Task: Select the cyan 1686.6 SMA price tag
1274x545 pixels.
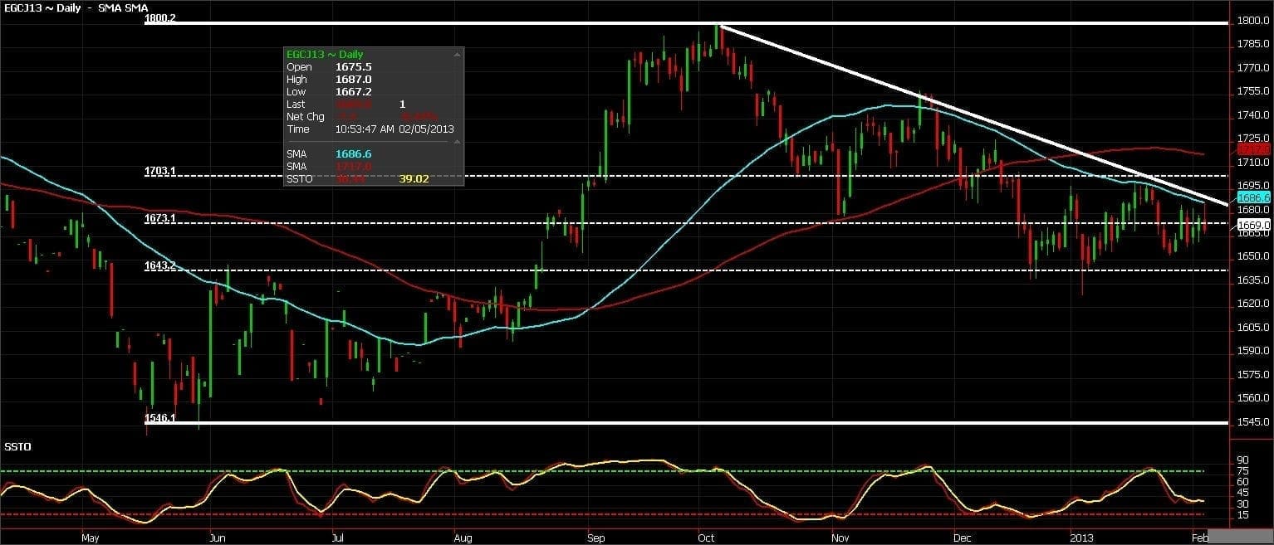Action: (x=1254, y=197)
